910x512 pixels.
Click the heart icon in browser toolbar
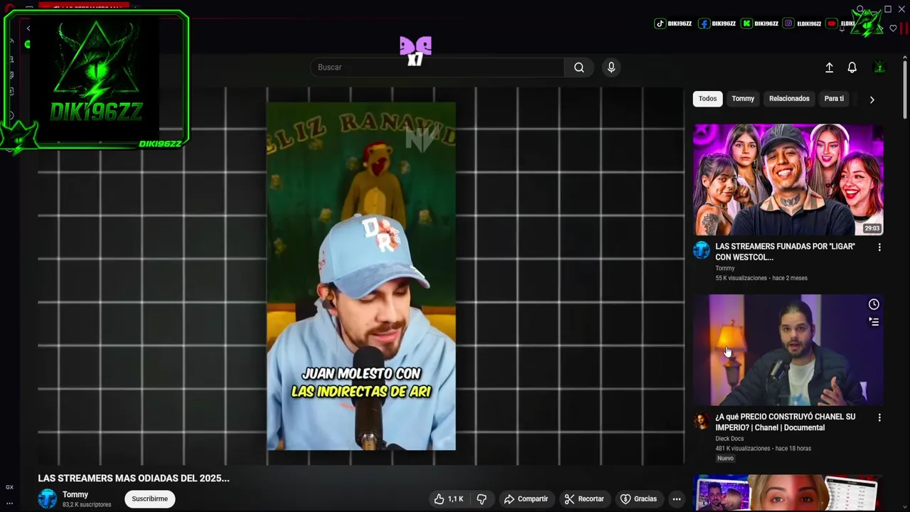(893, 28)
